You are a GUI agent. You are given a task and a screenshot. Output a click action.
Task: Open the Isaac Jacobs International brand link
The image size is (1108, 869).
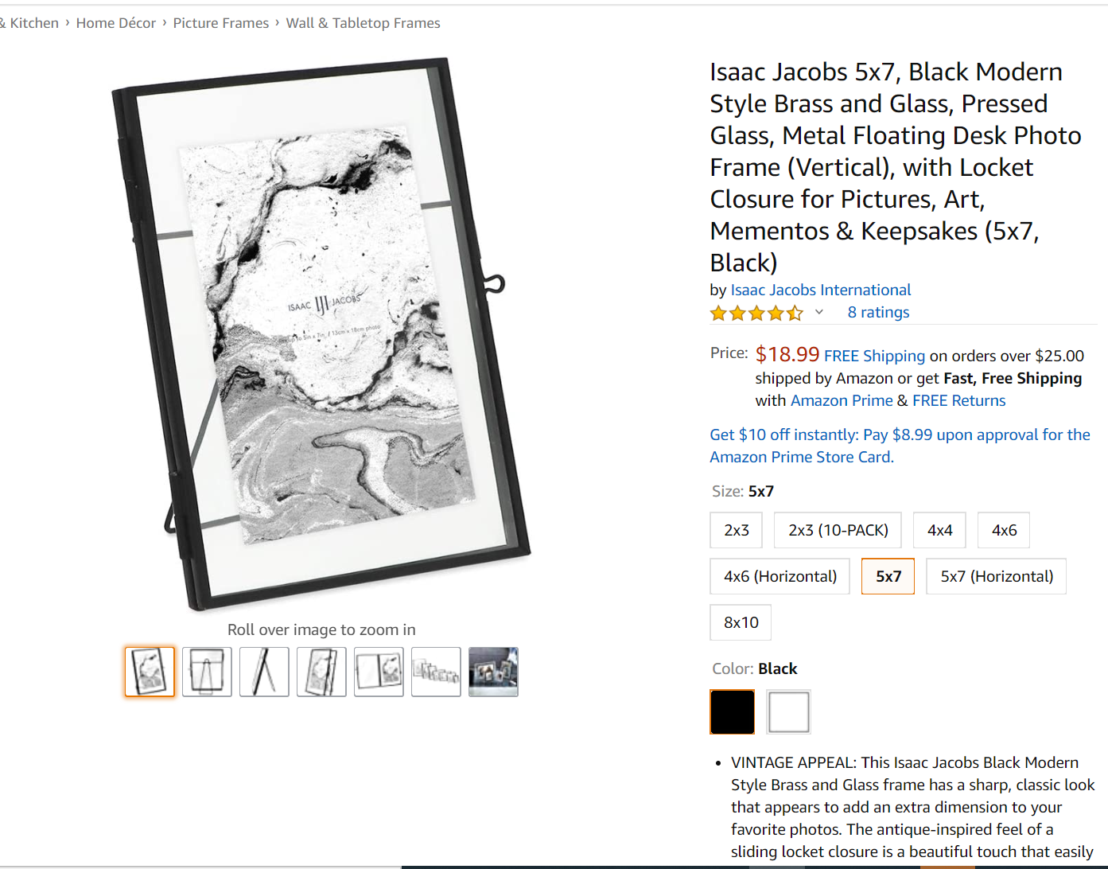(821, 290)
